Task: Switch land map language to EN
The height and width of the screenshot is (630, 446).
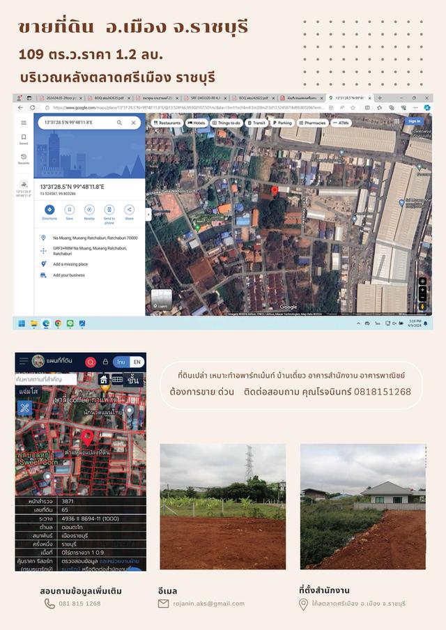Action: (137, 362)
